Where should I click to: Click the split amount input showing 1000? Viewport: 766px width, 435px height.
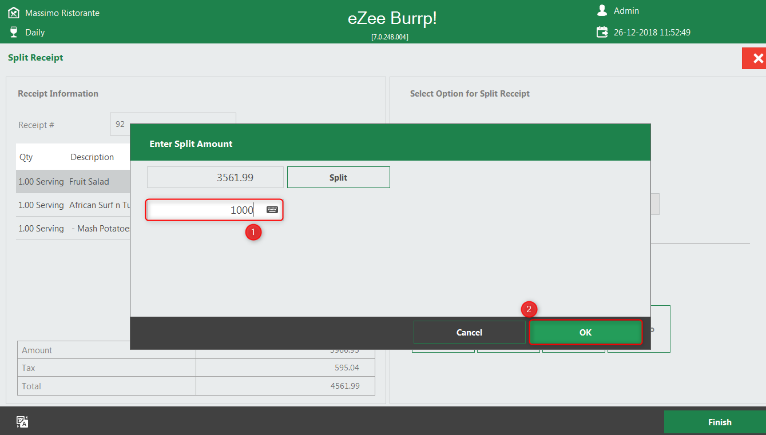[x=215, y=210]
